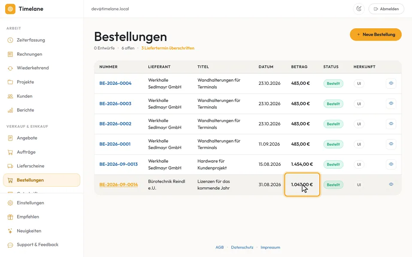Open order BE-2026-0003
This screenshot has width=412, height=257.
115,103
